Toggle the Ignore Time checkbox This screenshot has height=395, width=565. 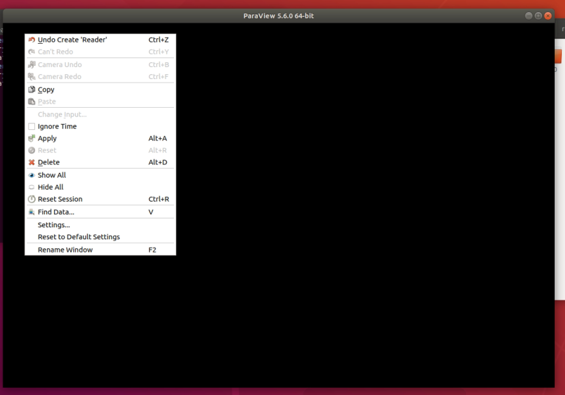coord(32,126)
